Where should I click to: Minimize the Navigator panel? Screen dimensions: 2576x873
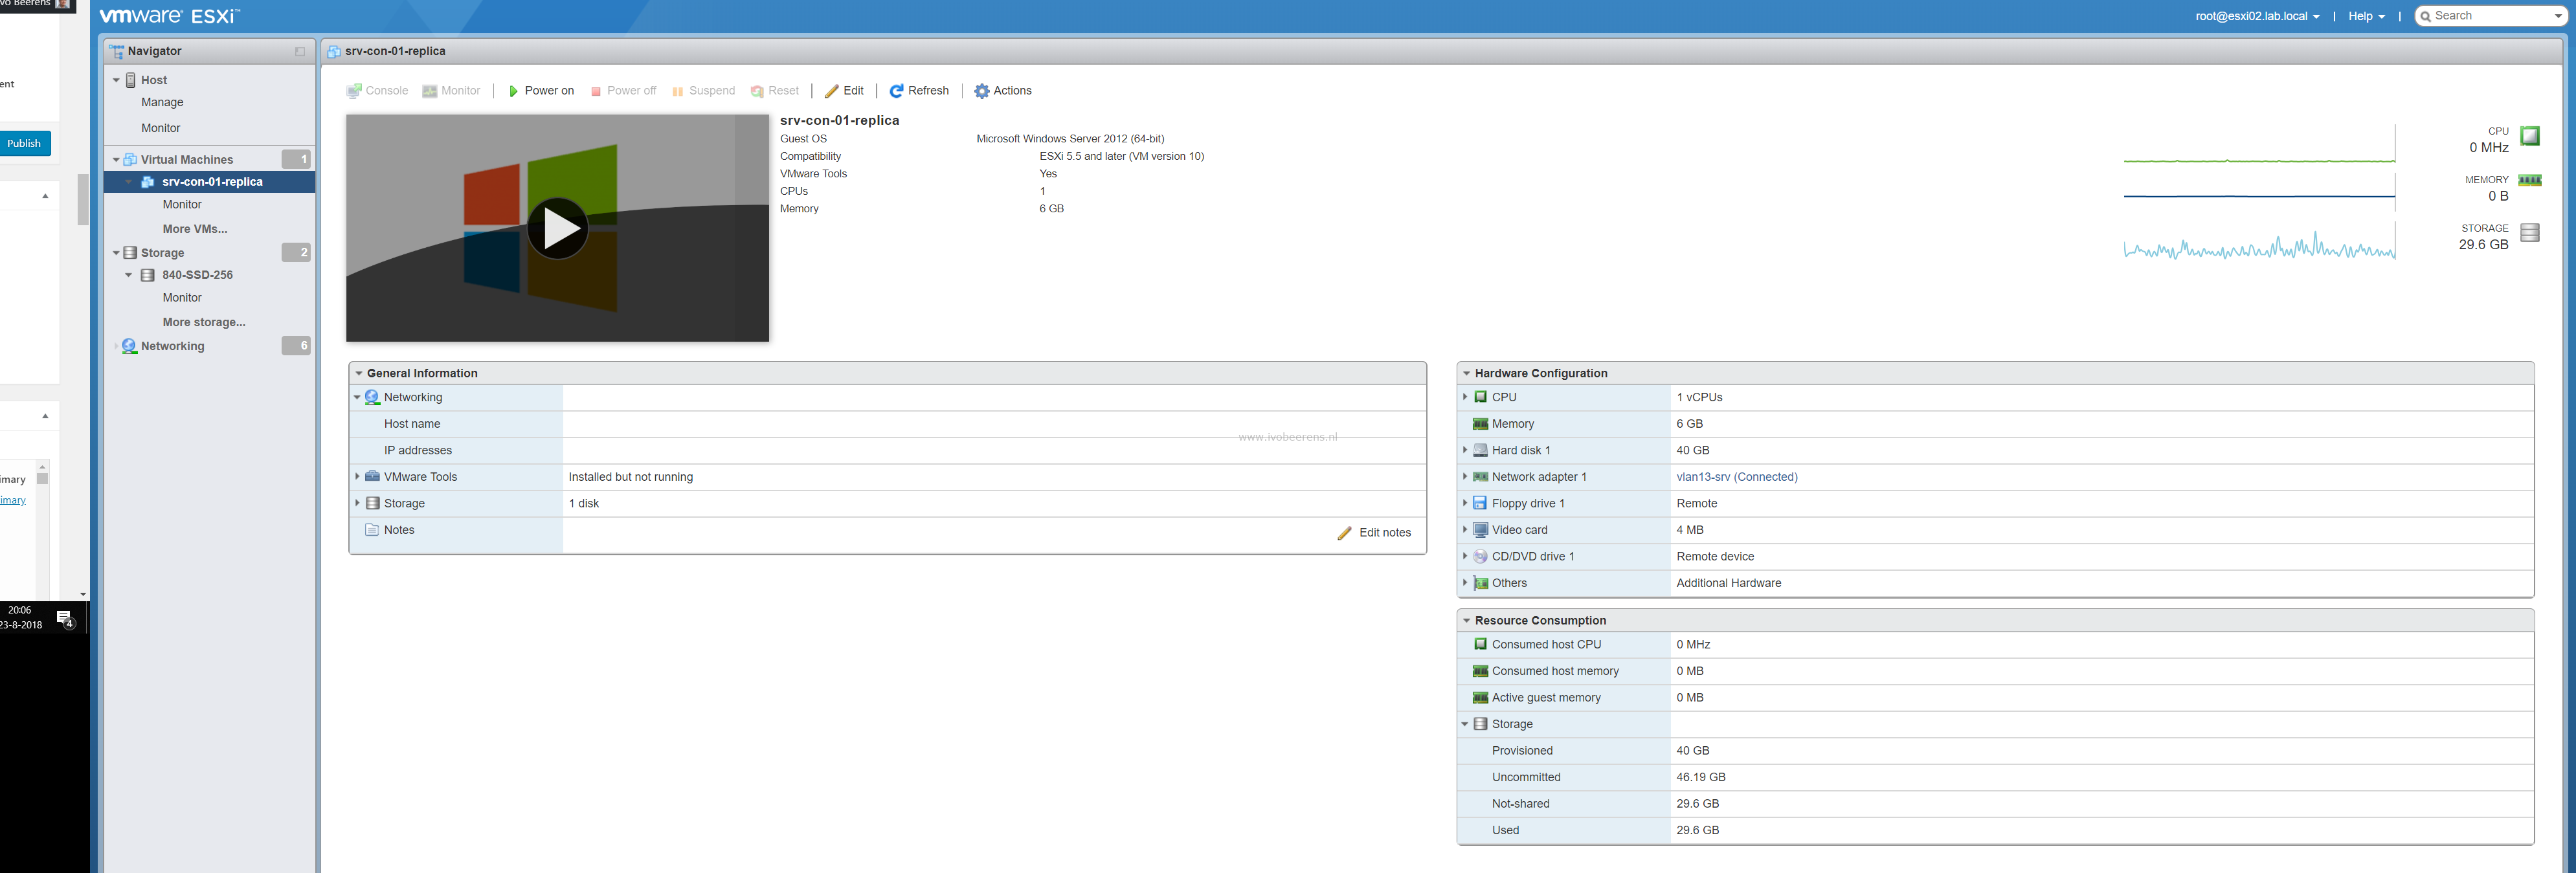pos(300,51)
